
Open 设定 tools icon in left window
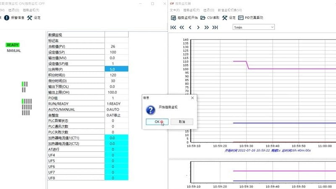pyautogui.click(x=29, y=18)
